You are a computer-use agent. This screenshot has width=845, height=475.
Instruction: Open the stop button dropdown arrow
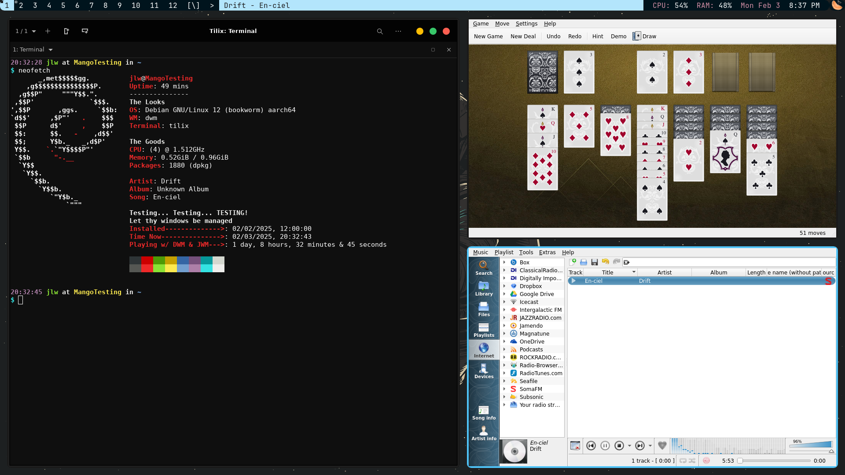click(x=629, y=446)
